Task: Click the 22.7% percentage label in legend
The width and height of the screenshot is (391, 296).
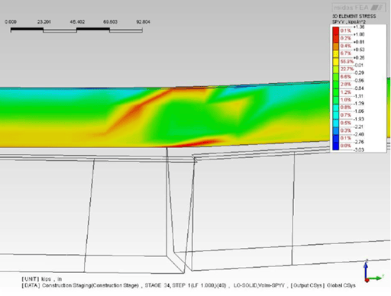Action: click(347, 69)
